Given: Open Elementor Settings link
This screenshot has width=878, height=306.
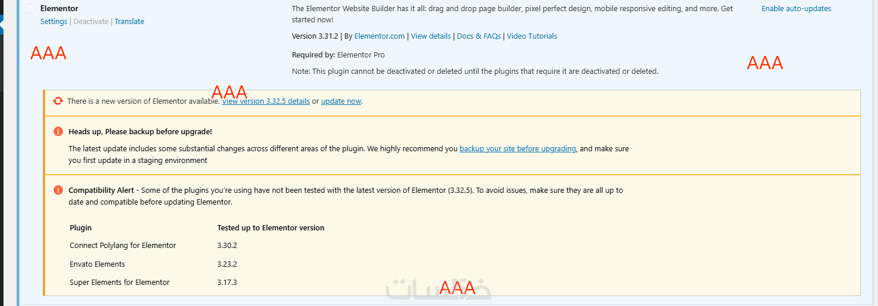Looking at the screenshot, I should pos(54,22).
